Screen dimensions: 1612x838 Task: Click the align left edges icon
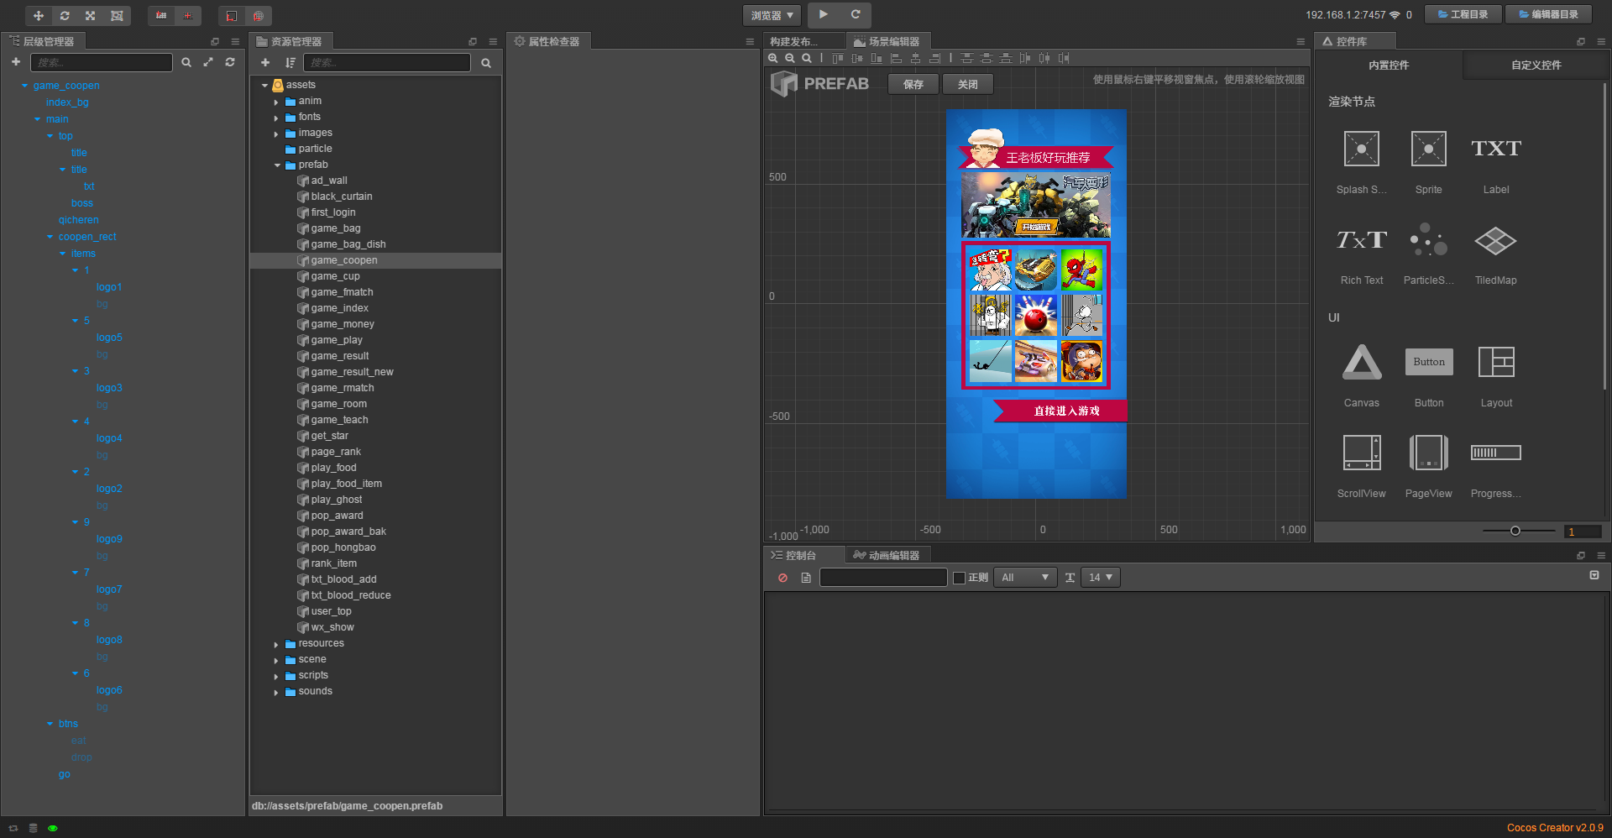896,58
